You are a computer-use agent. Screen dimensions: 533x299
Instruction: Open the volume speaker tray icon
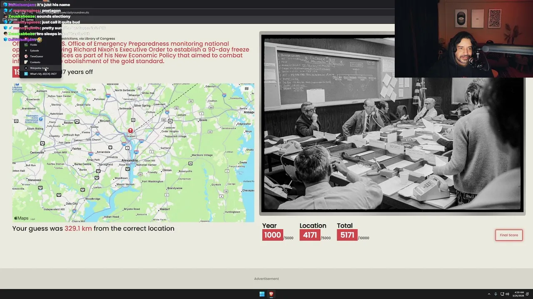point(507,294)
